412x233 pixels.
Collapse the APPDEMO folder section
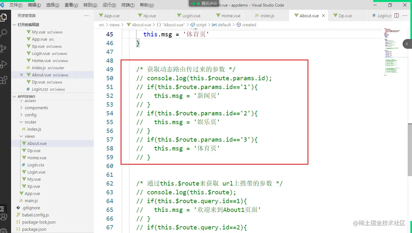(x=52, y=97)
